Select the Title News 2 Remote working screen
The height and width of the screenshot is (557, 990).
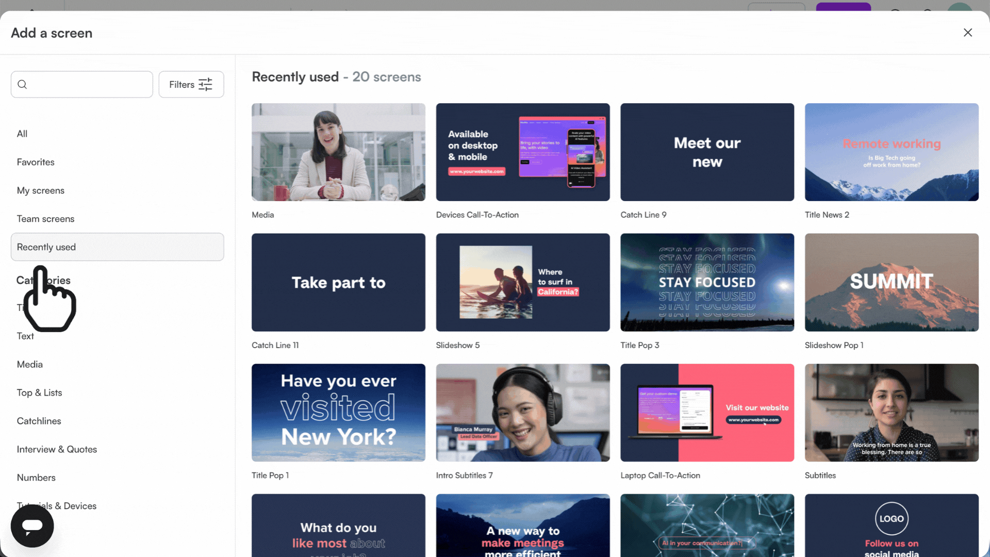892,152
